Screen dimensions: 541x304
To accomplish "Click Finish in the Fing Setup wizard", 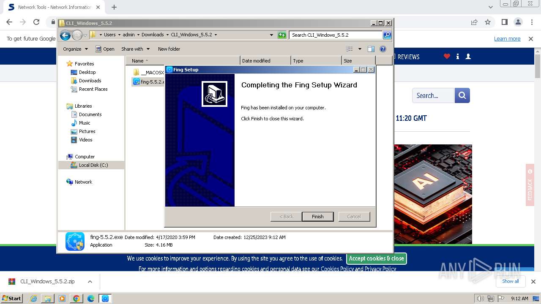I will coord(317,217).
